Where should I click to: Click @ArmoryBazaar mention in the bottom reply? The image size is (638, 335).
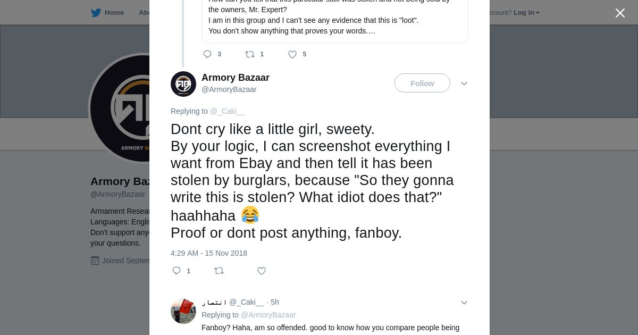(x=268, y=315)
